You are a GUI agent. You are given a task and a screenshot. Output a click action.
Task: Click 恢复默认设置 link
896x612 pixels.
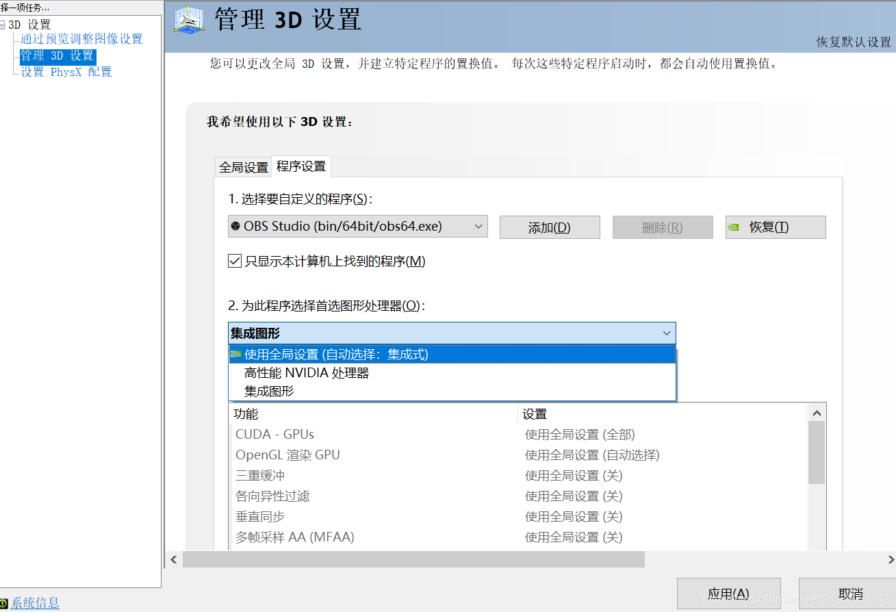[x=854, y=42]
